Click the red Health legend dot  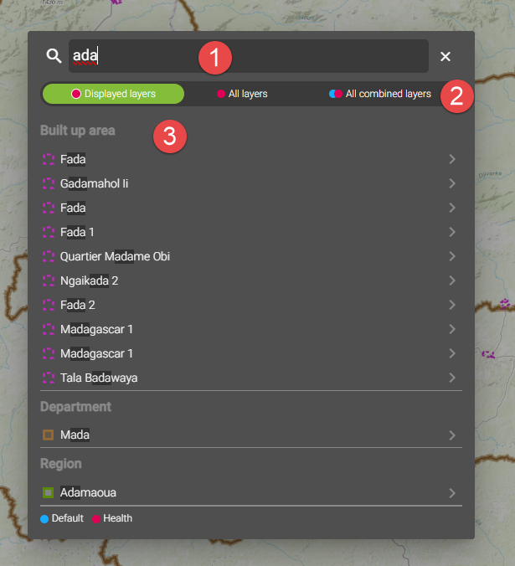pos(96,519)
